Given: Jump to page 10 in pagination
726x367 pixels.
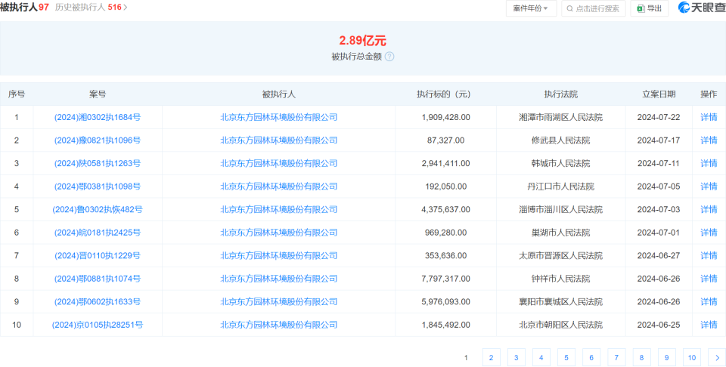Looking at the screenshot, I should pyautogui.click(x=691, y=358).
